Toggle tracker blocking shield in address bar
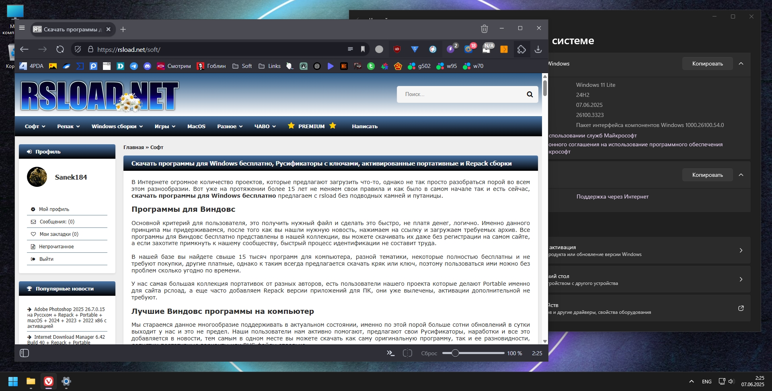Viewport: 772px width, 391px height. [x=78, y=49]
